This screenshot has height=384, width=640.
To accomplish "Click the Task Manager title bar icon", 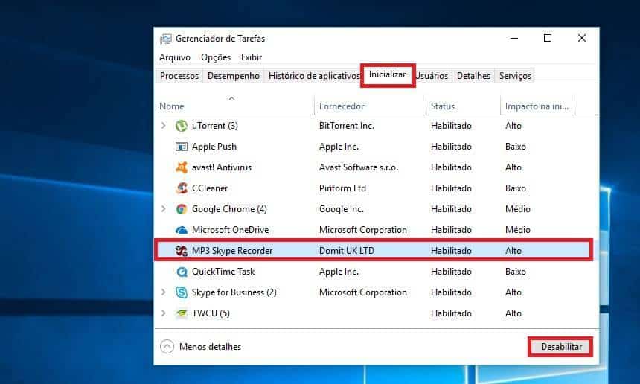I will (x=166, y=39).
